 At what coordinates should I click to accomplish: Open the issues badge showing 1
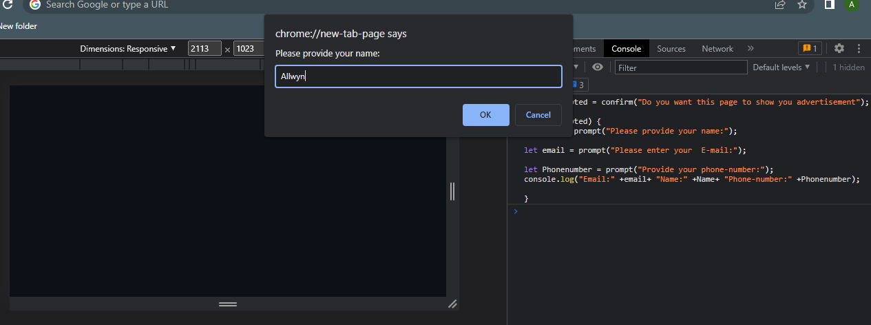(809, 48)
